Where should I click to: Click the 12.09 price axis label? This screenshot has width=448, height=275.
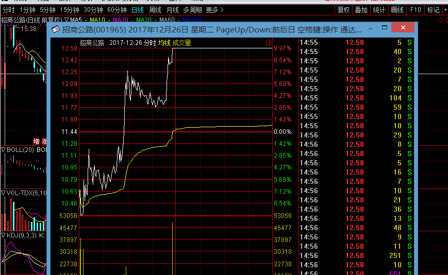(x=70, y=84)
